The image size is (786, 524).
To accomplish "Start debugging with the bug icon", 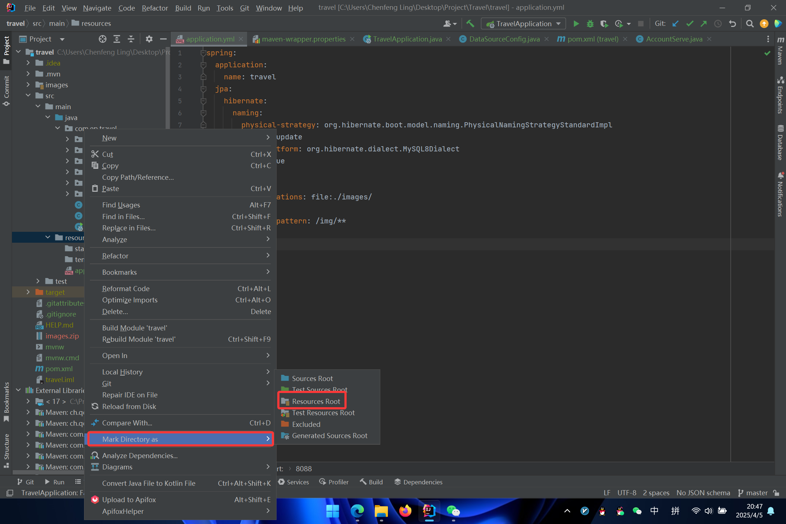I will click(x=590, y=24).
